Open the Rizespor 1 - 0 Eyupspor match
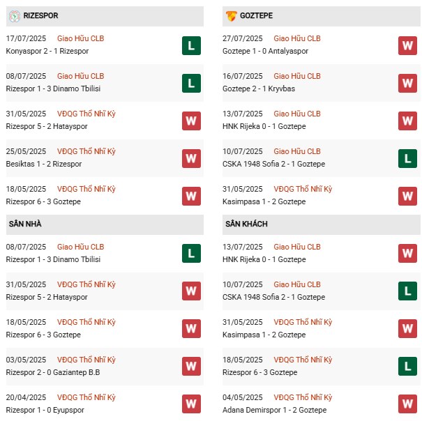 [x=45, y=410]
